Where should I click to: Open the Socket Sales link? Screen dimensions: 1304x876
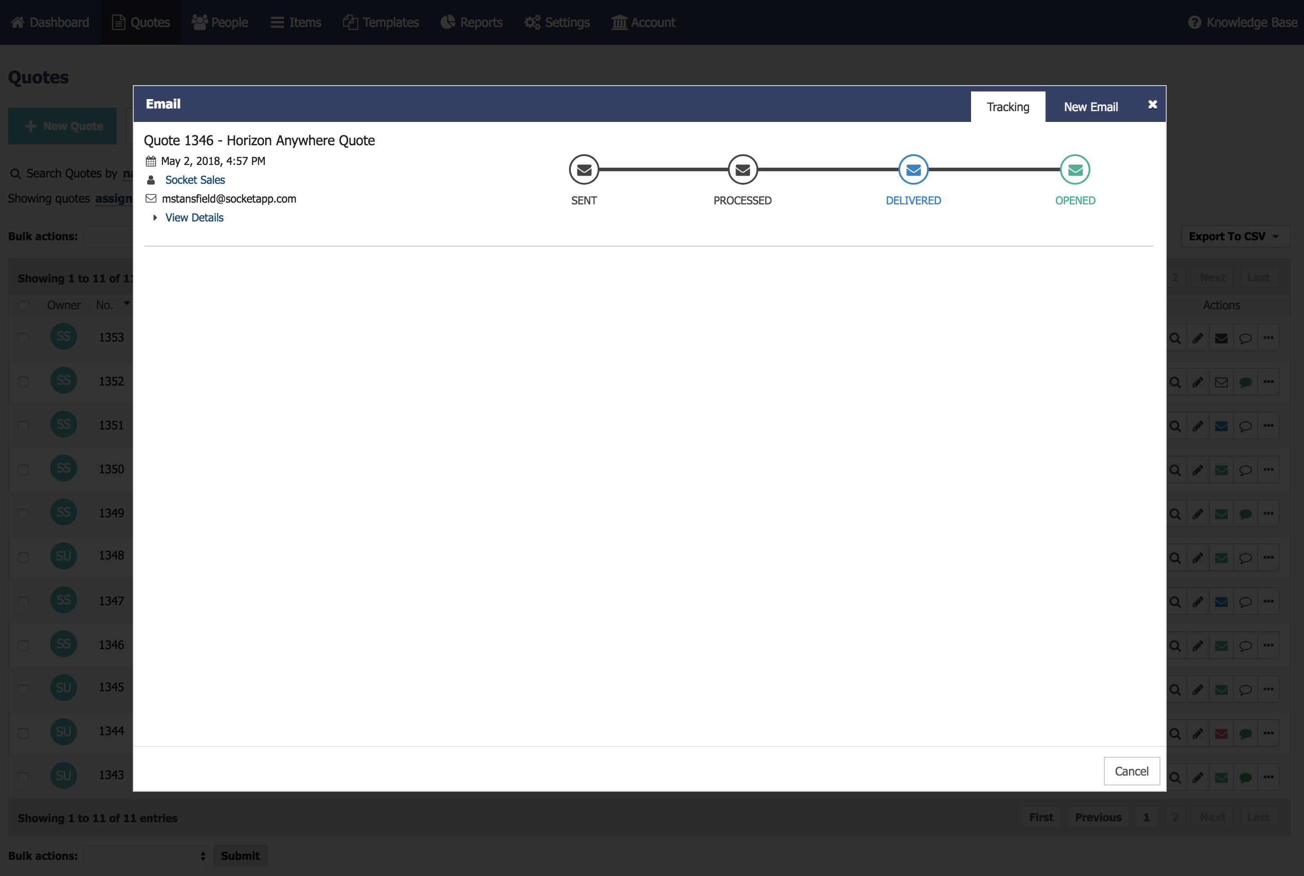coord(195,180)
